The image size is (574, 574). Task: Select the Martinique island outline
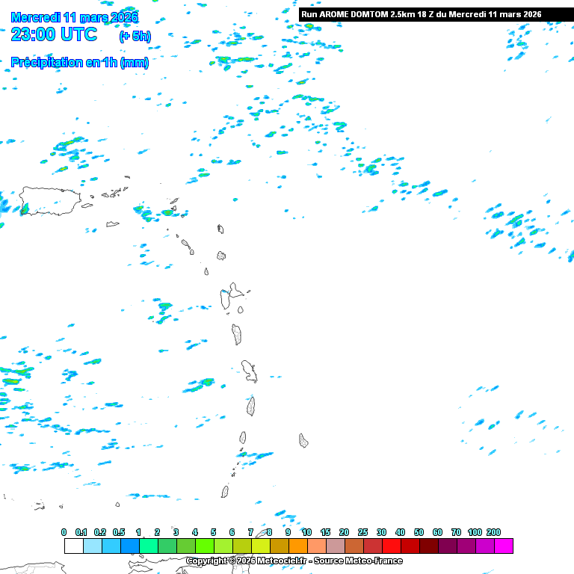[249, 370]
